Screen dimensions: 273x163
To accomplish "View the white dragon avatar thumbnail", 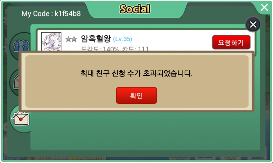I will (x=51, y=41).
